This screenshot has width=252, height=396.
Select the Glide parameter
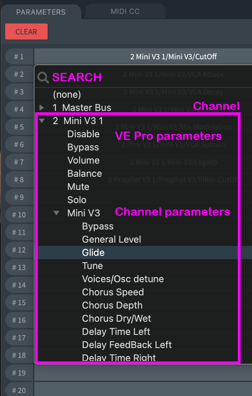(93, 253)
